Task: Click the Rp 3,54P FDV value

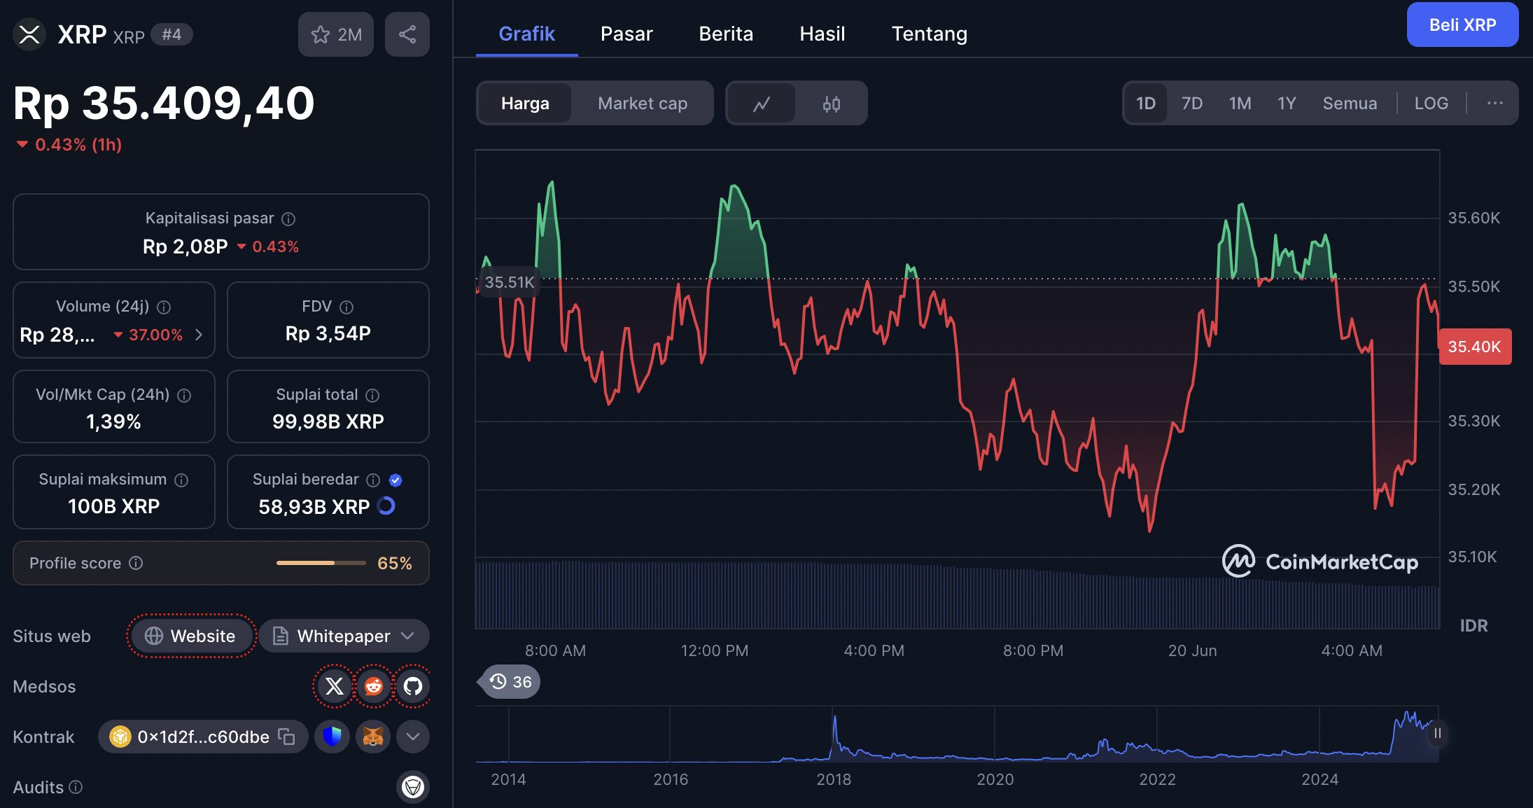Action: pos(328,333)
